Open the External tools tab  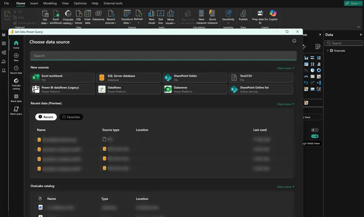click(x=113, y=3)
